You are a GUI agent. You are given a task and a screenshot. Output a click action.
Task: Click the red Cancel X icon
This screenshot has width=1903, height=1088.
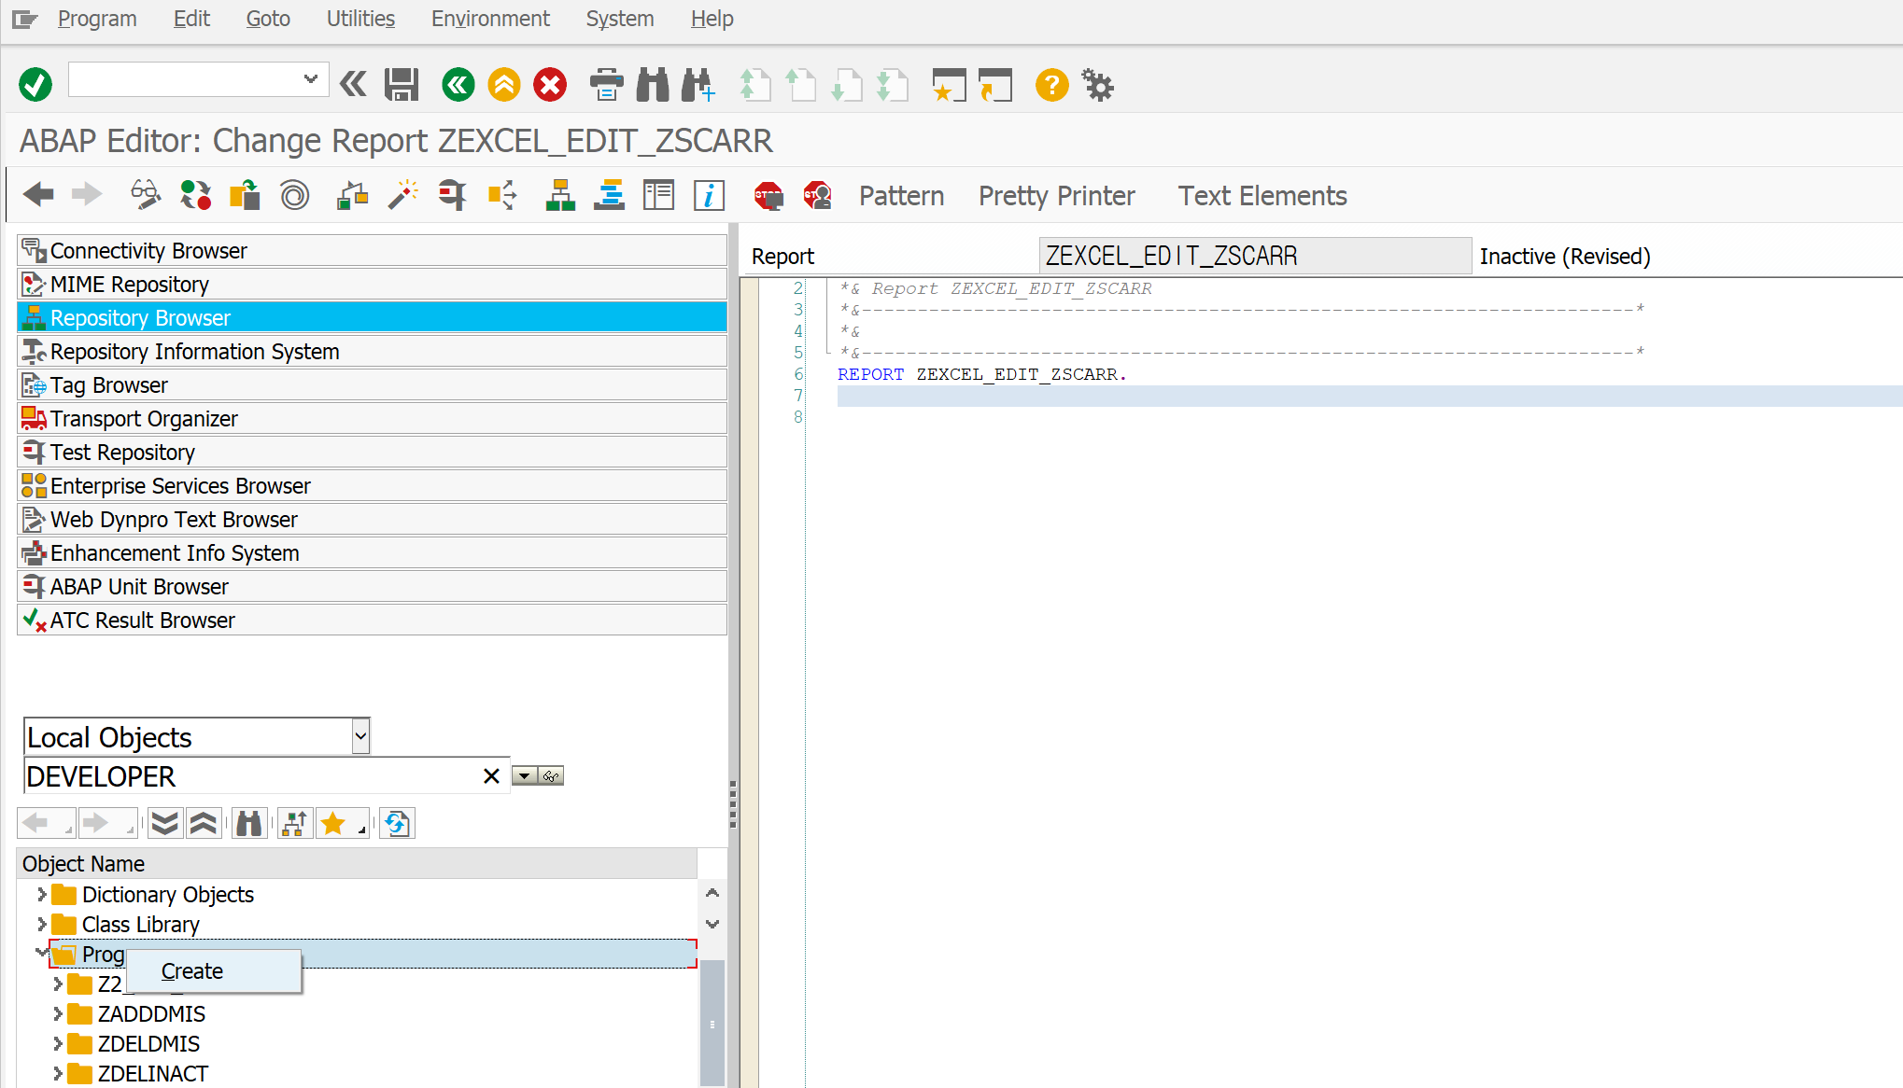pos(550,85)
